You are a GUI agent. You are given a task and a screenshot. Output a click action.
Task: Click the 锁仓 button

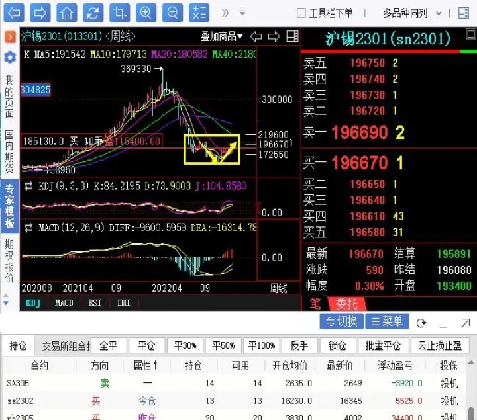(x=338, y=345)
